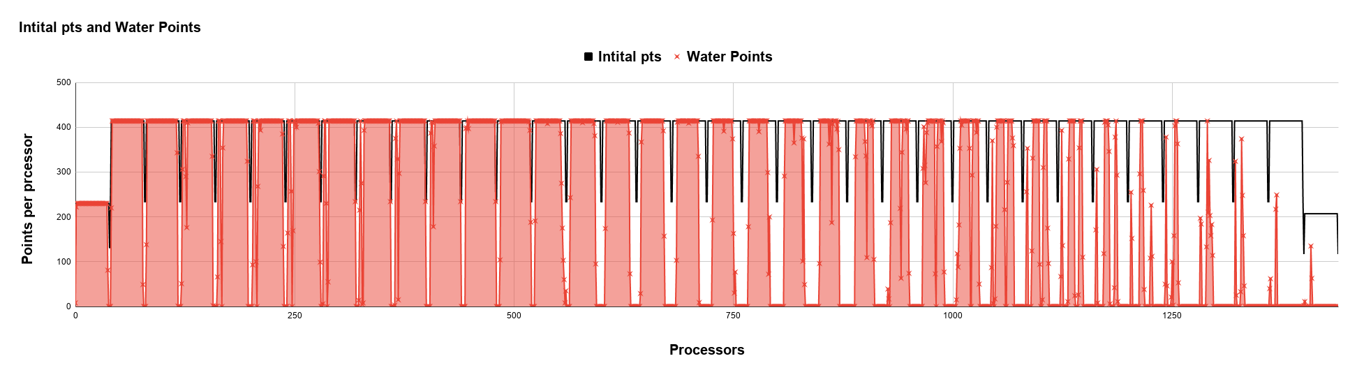1357x377 pixels.
Task: Select the 'Processors' horizontal axis title
Action: tap(706, 350)
